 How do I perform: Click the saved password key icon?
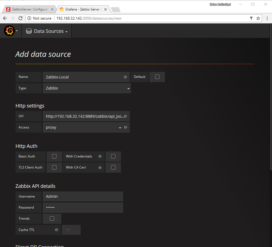pos(251,18)
